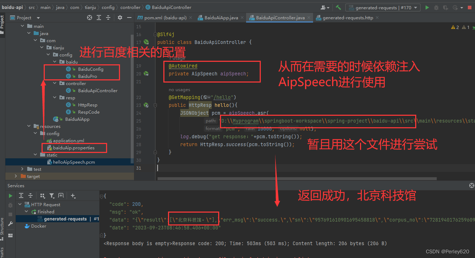Select helloAipSpeech.pcm file

tap(74, 162)
